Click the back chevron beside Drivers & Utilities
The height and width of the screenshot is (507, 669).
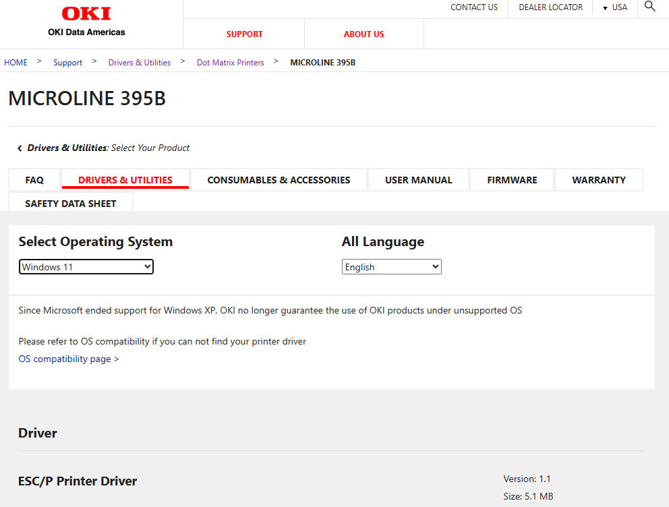[20, 148]
